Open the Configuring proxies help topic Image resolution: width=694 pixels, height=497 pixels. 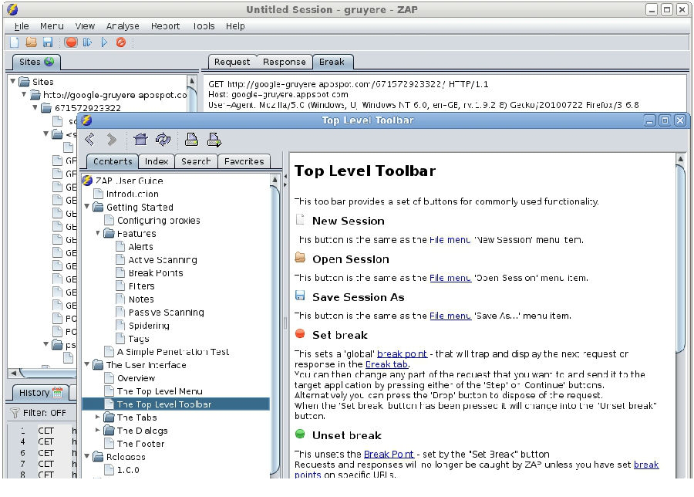[158, 220]
